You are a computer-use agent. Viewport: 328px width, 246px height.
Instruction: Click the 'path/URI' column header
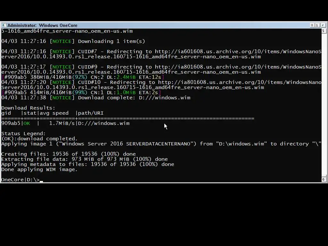coord(91,113)
